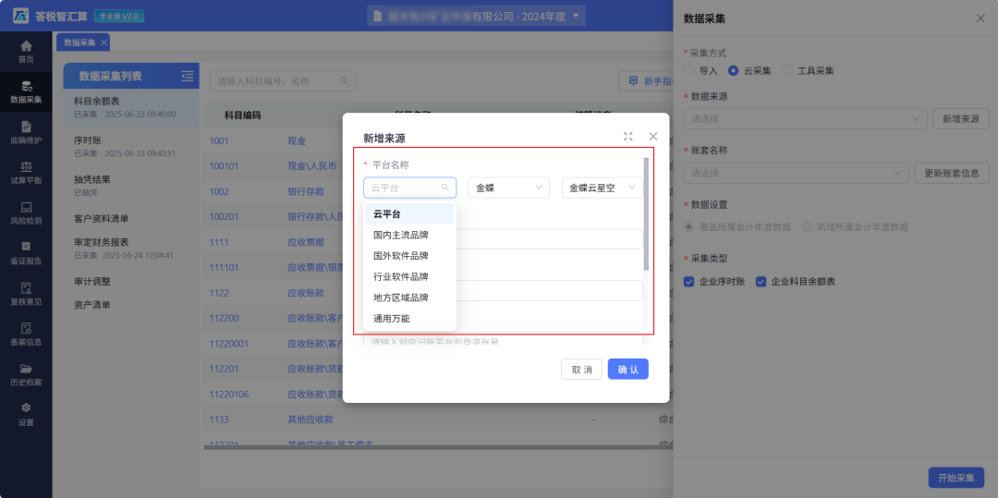Close the 数据采集 side panel

980,18
